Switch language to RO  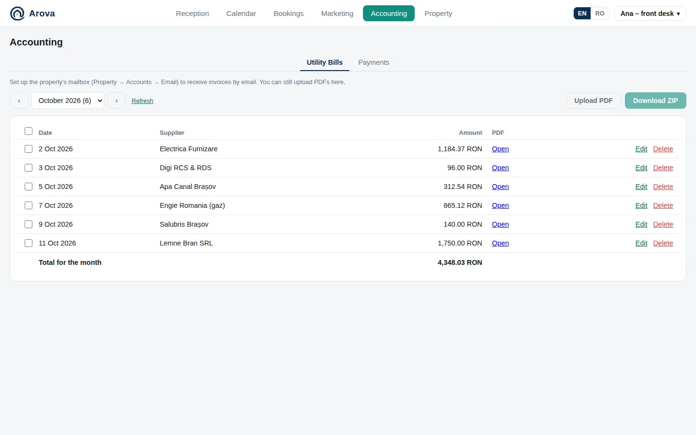point(600,14)
